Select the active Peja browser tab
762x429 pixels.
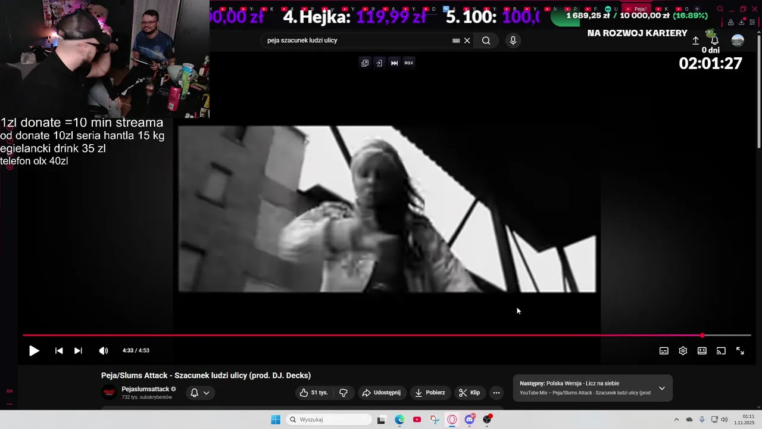click(x=638, y=9)
